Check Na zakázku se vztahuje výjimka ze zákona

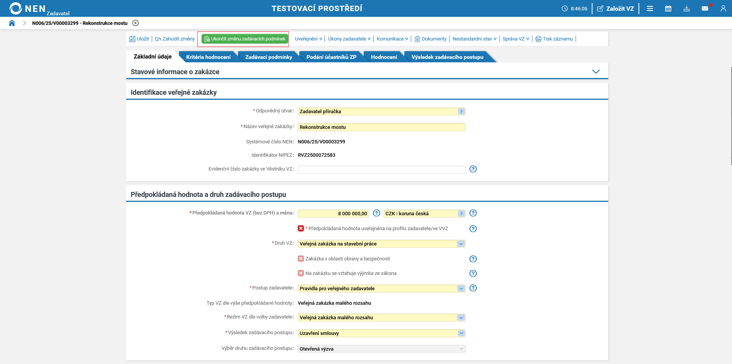pyautogui.click(x=301, y=273)
